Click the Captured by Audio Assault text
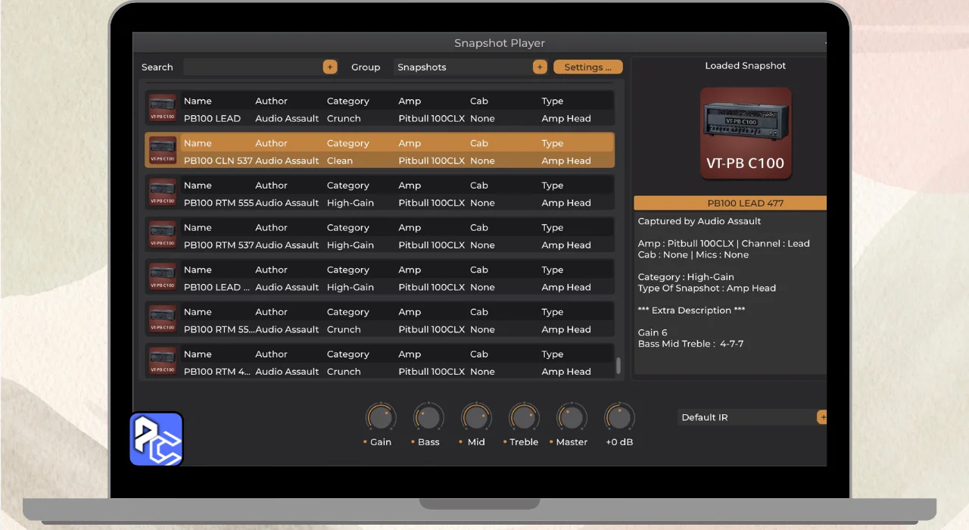Viewport: 969px width, 530px height. pyautogui.click(x=699, y=221)
